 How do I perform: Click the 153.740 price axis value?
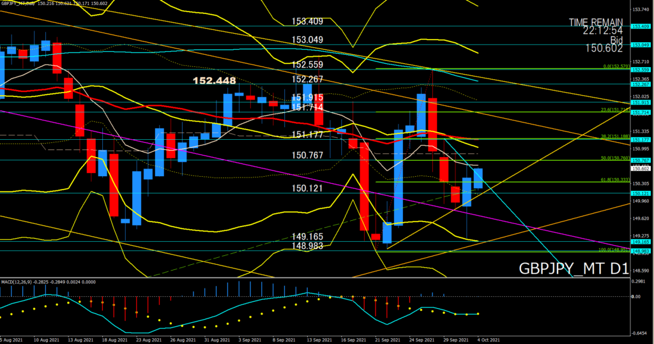[x=639, y=9]
